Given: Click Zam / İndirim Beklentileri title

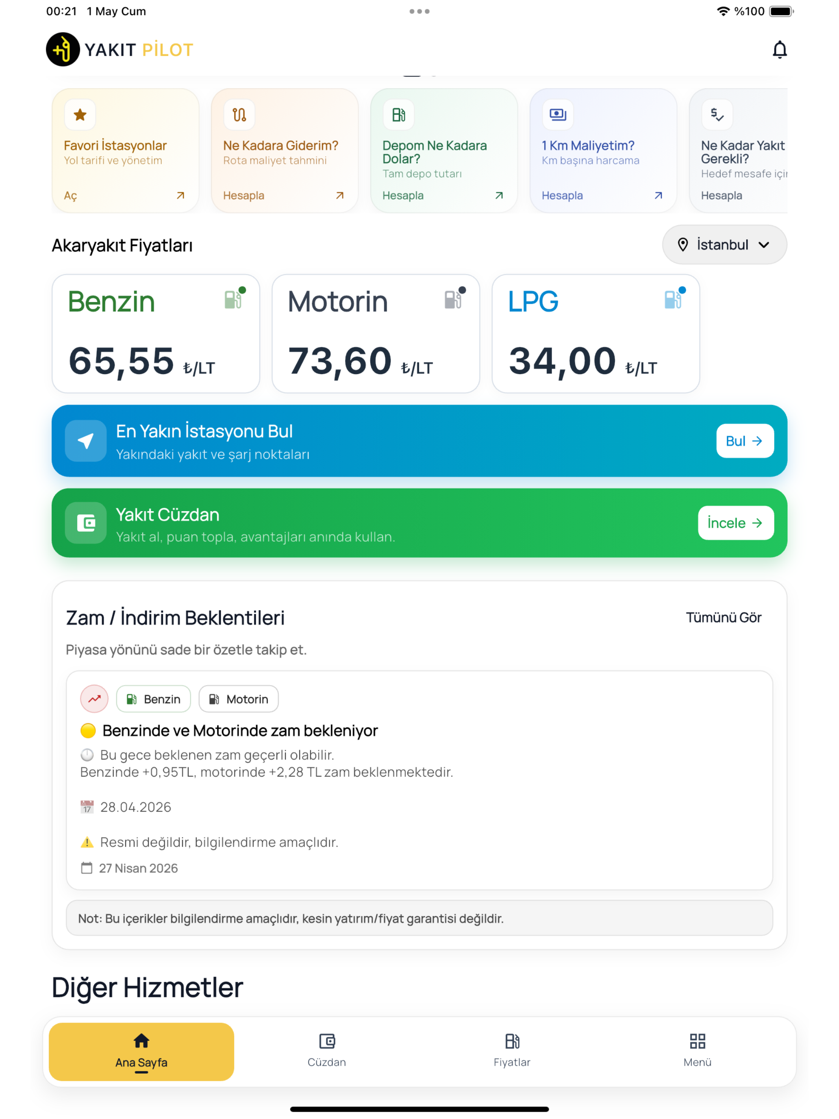Looking at the screenshot, I should coord(175,618).
